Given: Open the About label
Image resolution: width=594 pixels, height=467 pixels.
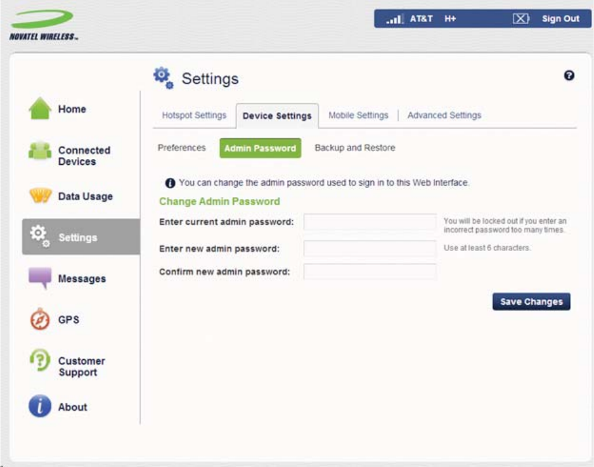Looking at the screenshot, I should (x=72, y=407).
